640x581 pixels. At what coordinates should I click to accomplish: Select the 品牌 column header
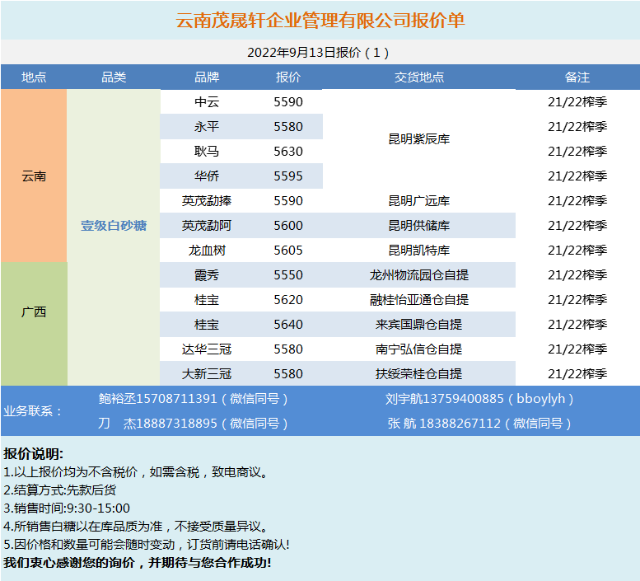(x=207, y=77)
